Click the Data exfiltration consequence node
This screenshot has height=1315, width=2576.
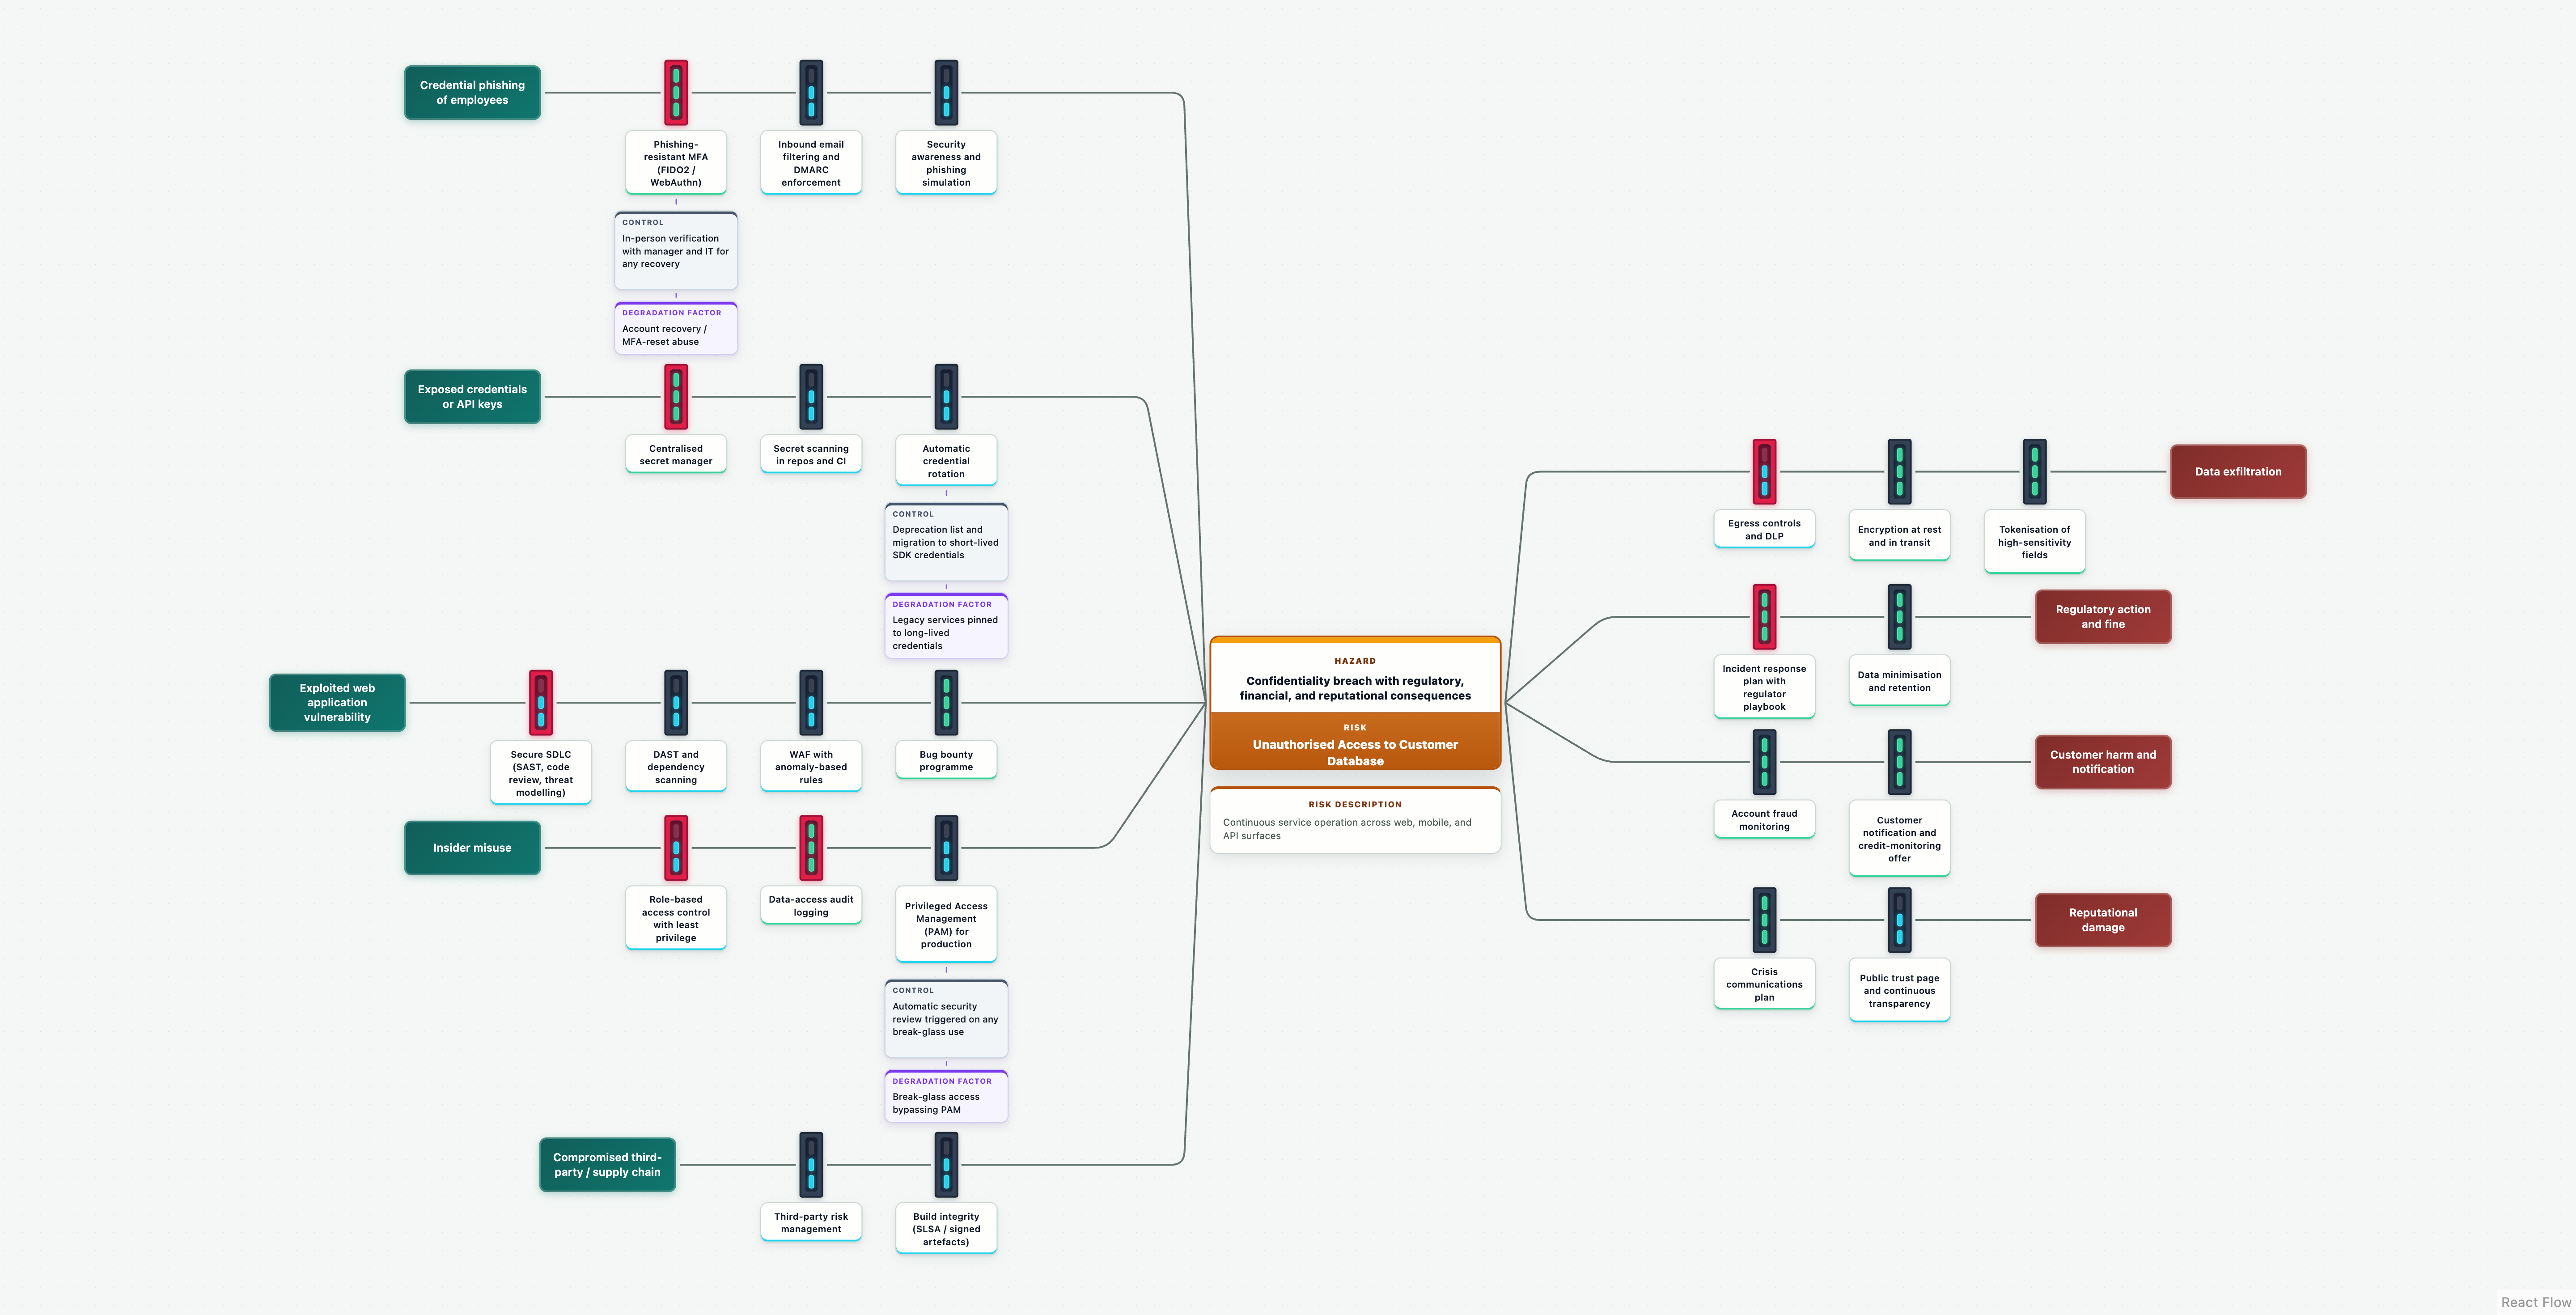pos(2238,472)
